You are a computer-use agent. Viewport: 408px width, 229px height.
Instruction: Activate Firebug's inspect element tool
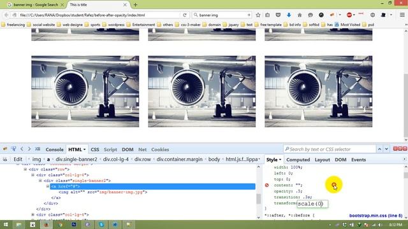click(x=13, y=149)
